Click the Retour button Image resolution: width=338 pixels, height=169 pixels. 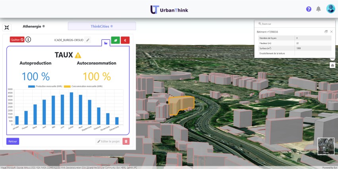pos(13,141)
